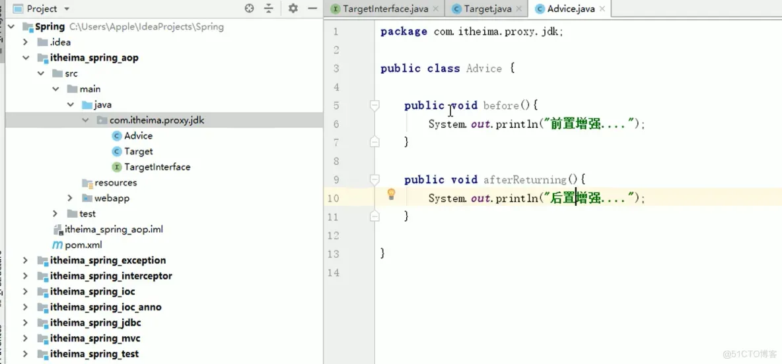Viewport: 782px width, 364px height.
Task: Click the package icon for com.itheima.proxy.jdk
Action: click(102, 121)
